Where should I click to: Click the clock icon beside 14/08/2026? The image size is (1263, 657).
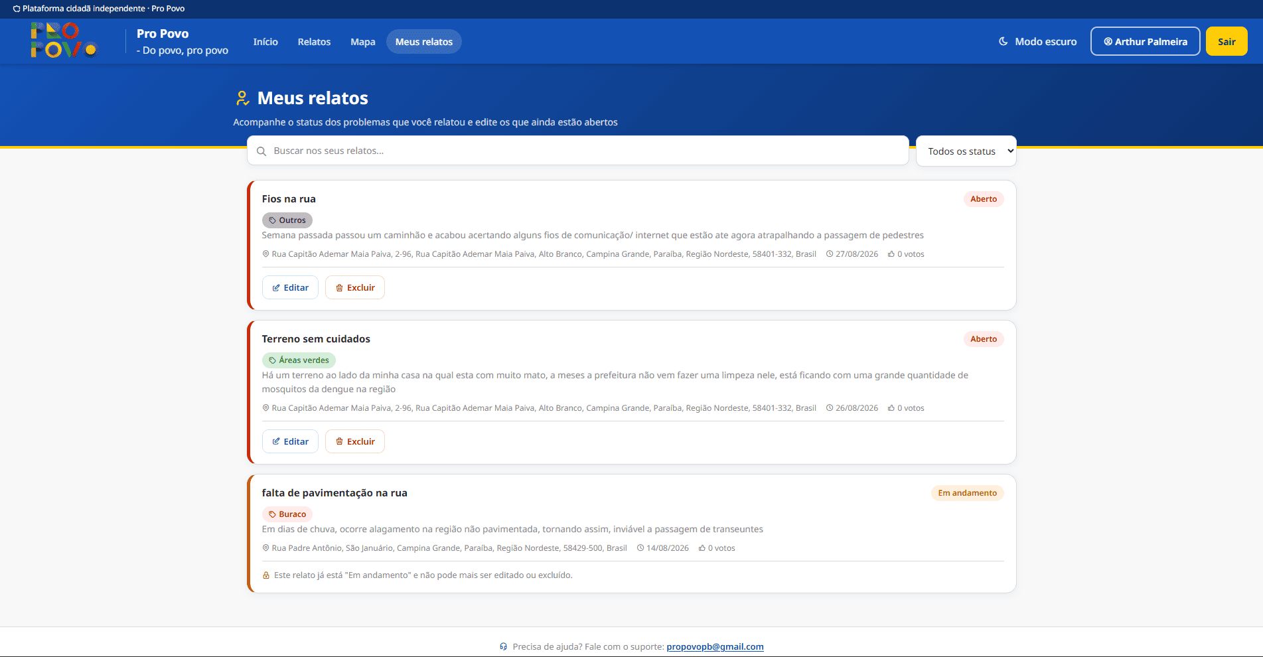tap(640, 548)
